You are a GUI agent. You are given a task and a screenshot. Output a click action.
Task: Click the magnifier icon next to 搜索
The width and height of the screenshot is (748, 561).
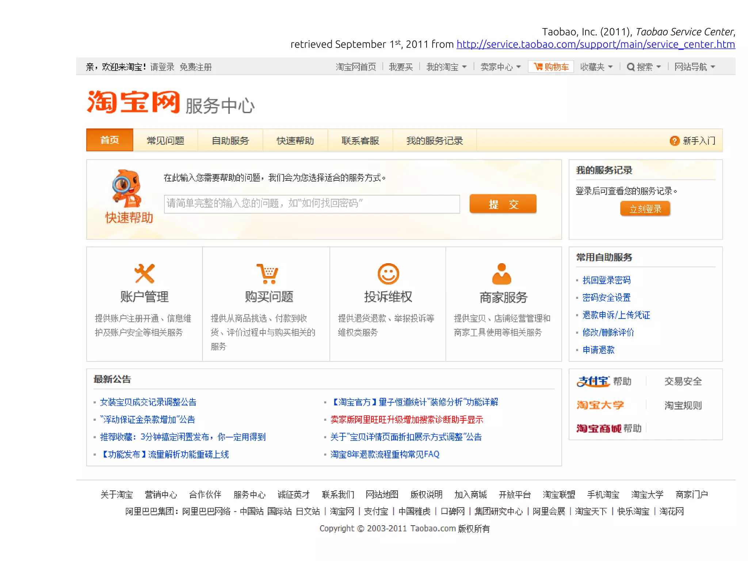[x=630, y=67]
